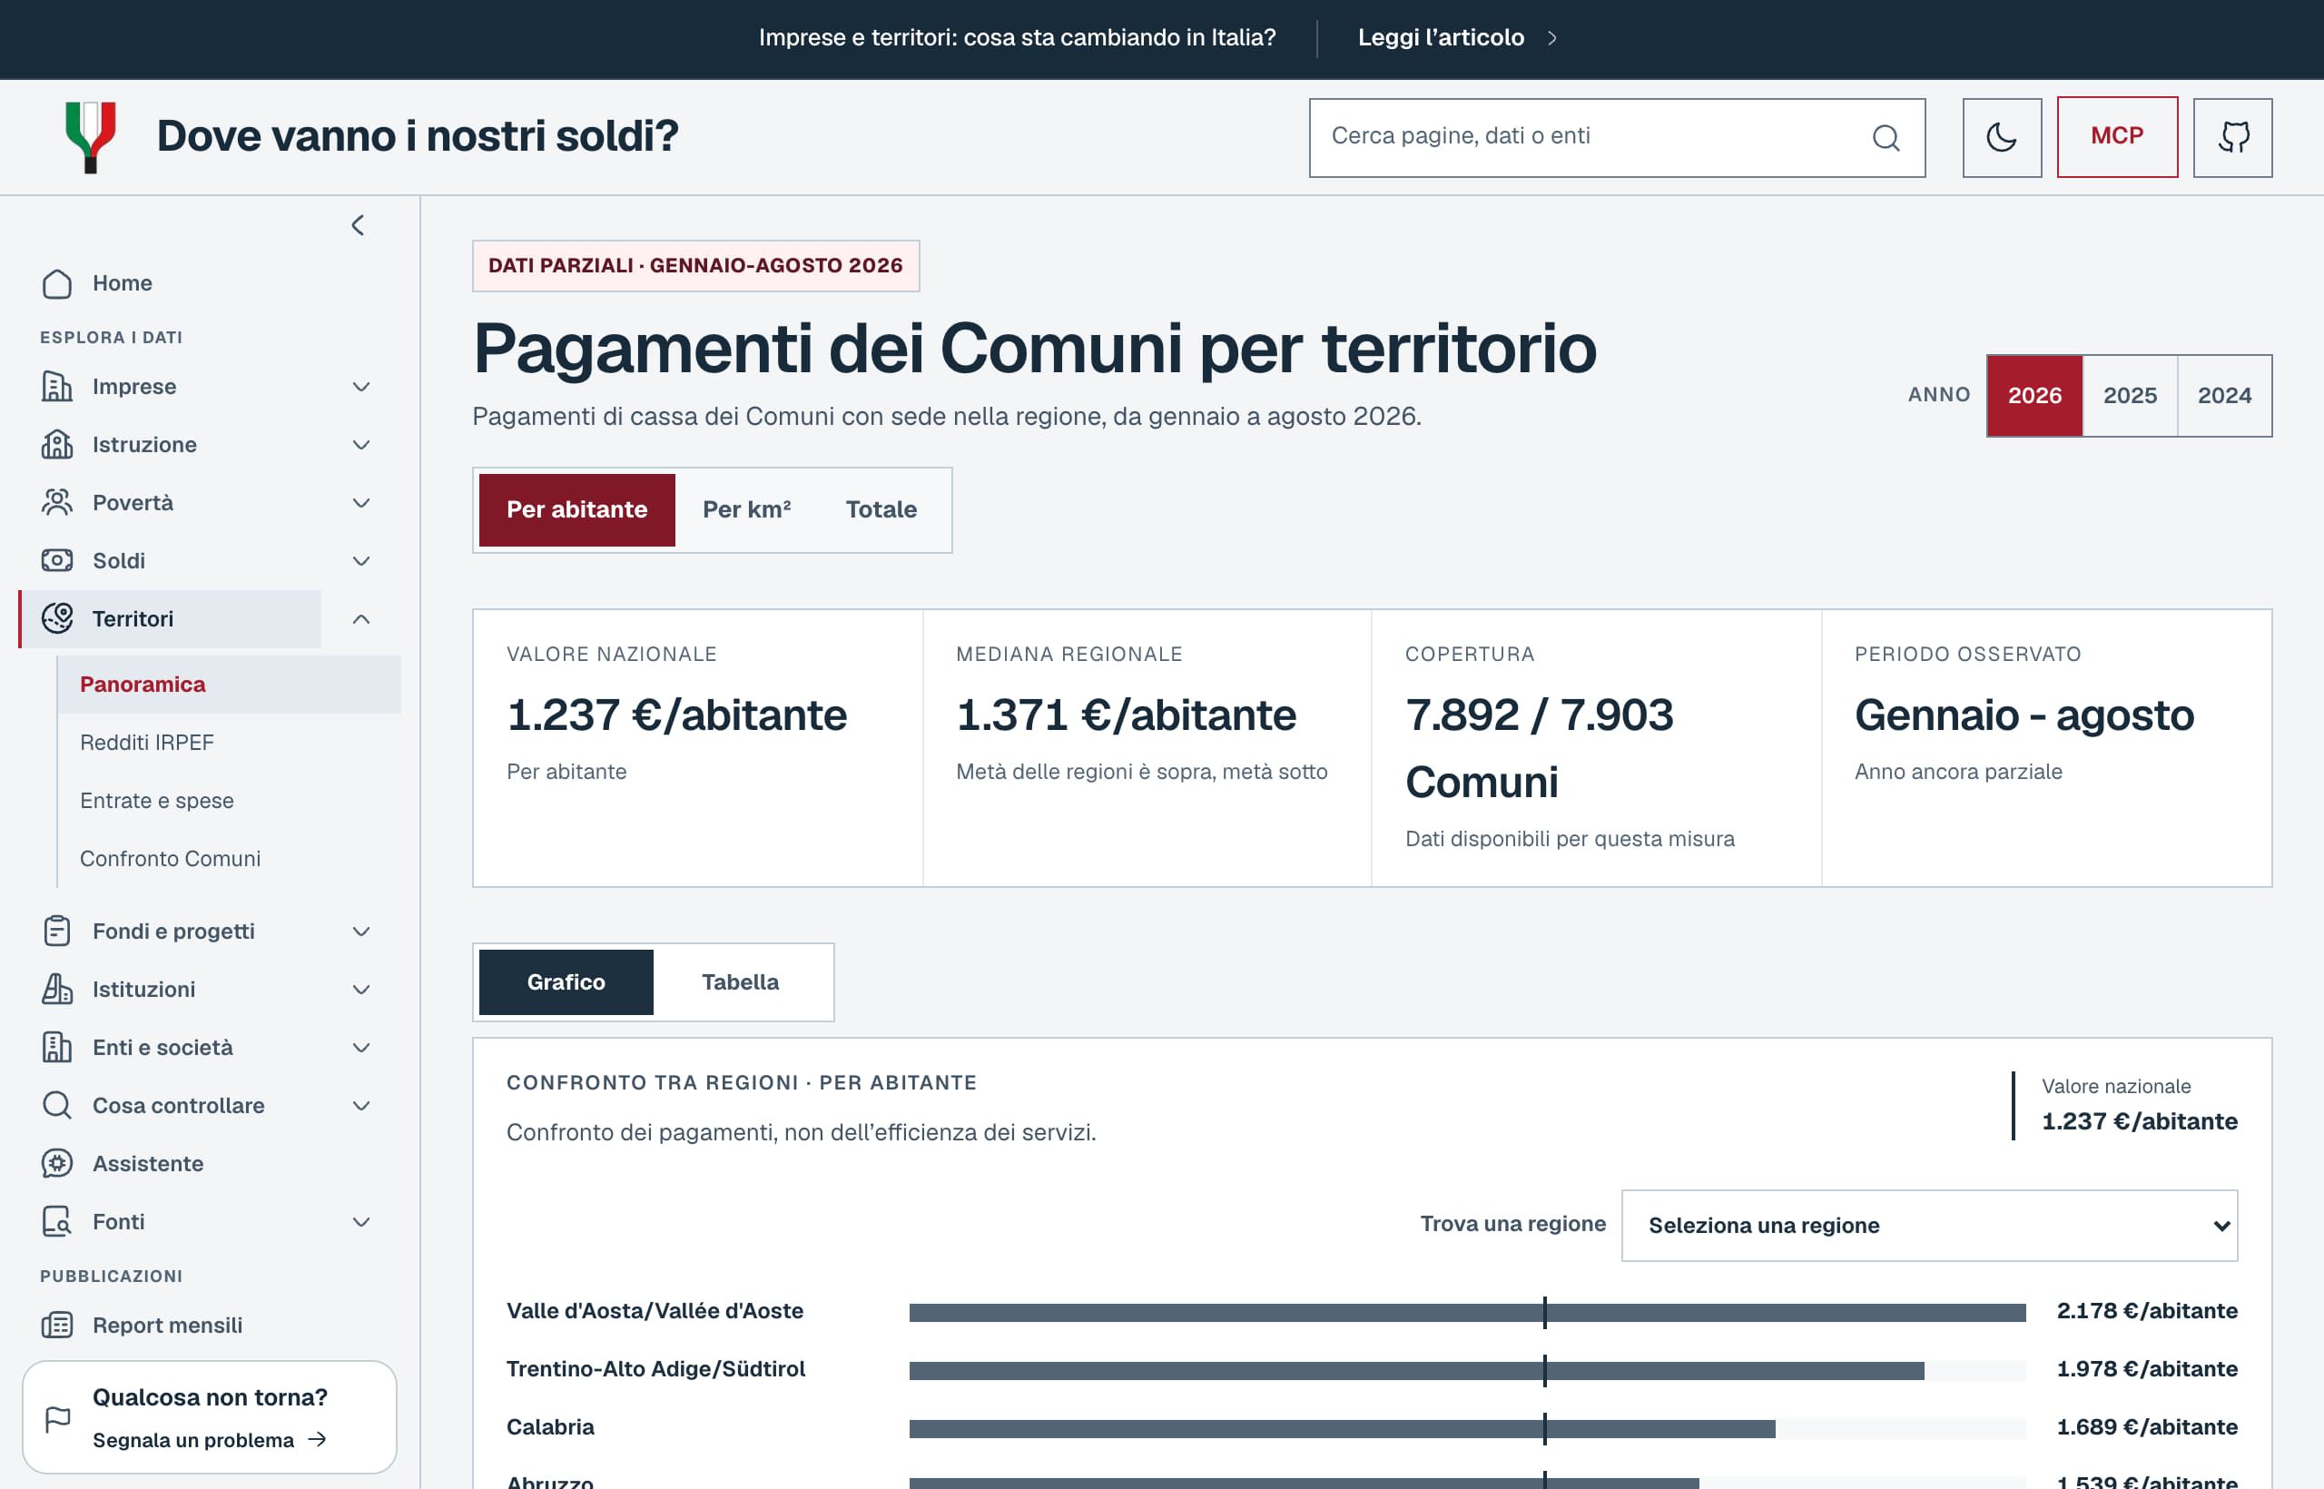Image resolution: width=2324 pixels, height=1489 pixels.
Task: Show the Grafico view tab
Action: [566, 982]
